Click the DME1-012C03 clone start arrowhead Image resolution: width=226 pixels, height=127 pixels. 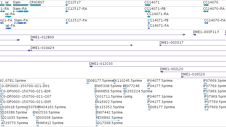(91, 66)
